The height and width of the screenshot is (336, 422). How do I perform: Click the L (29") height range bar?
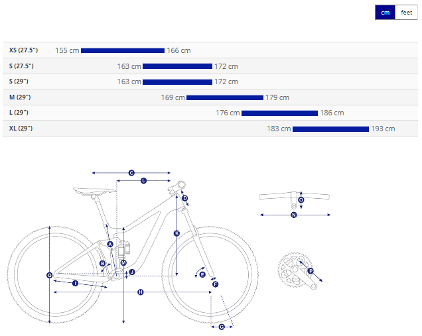[279, 113]
